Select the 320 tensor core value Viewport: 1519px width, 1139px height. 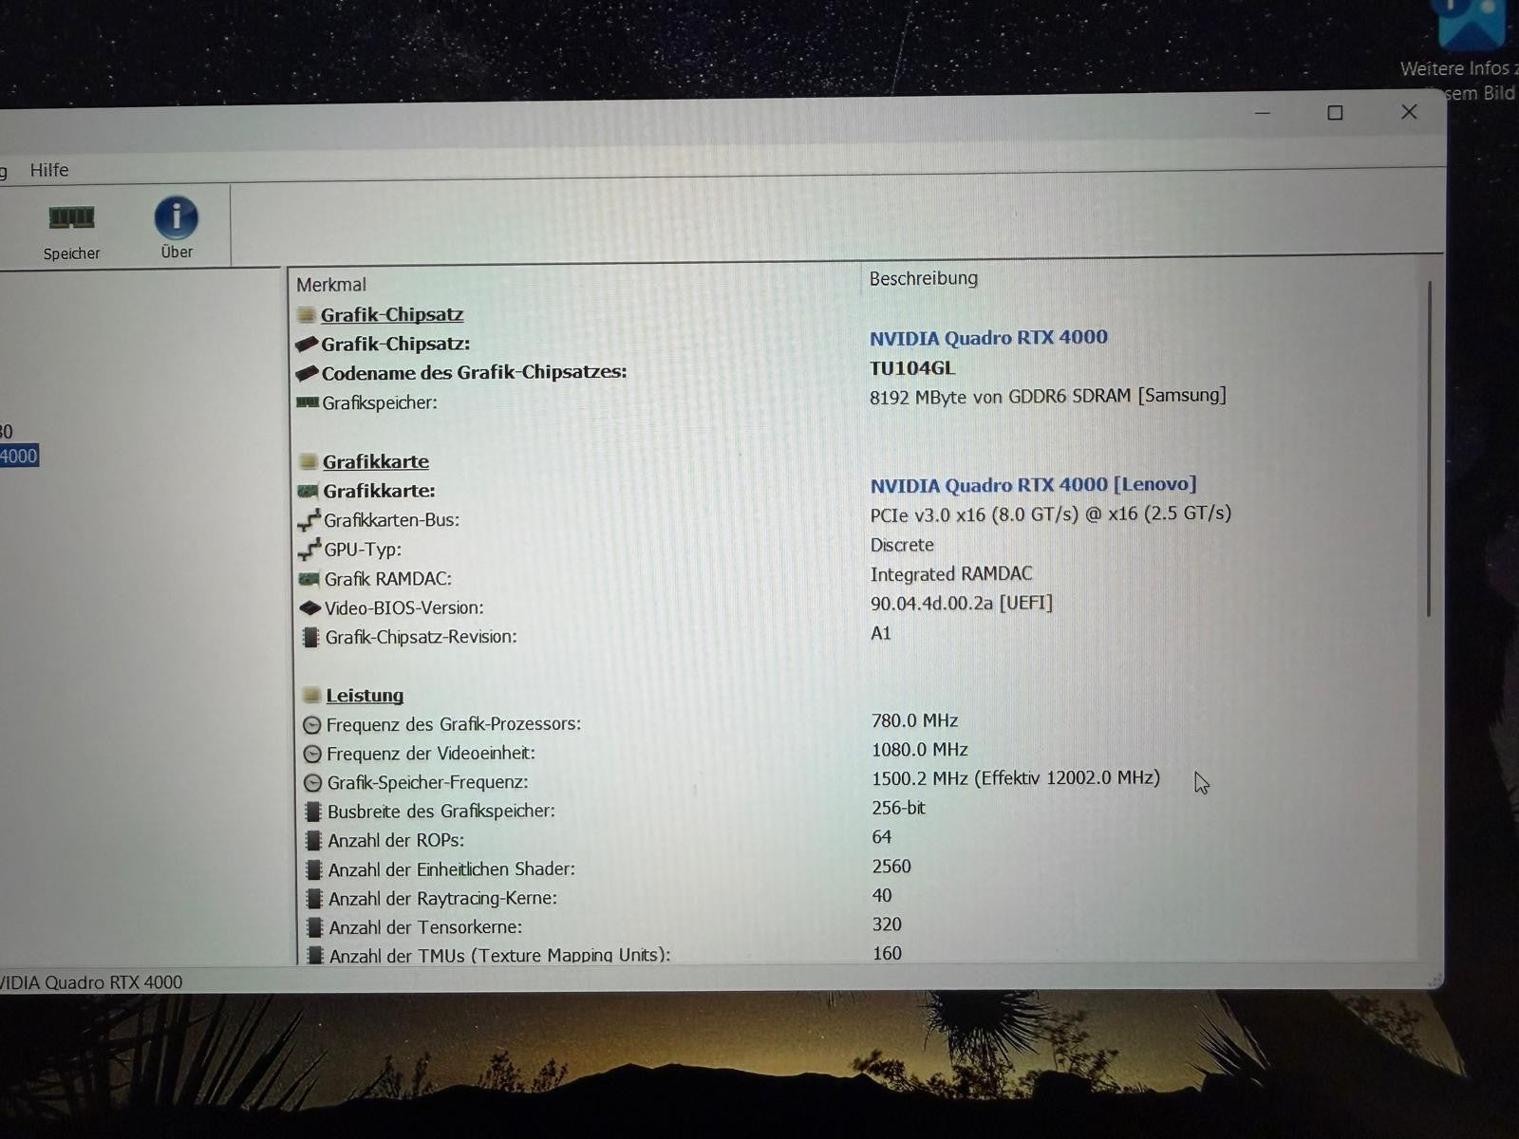coord(887,924)
